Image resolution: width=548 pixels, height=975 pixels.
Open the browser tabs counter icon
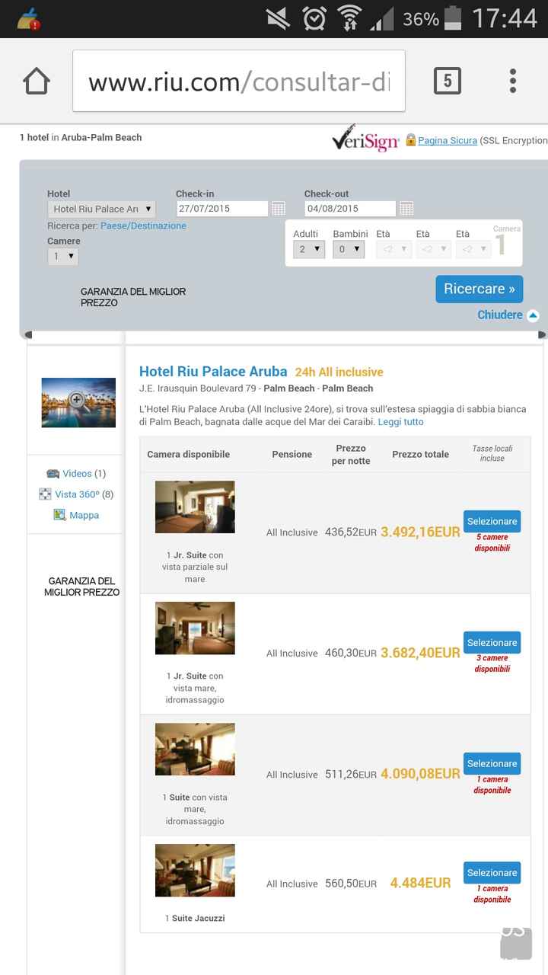[x=448, y=81]
